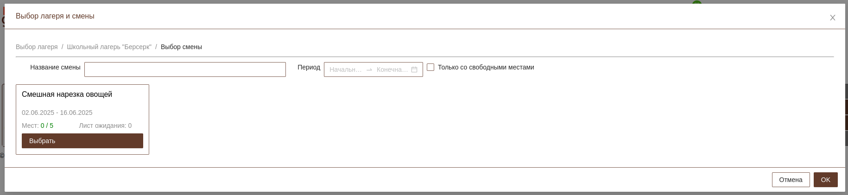Open "Школьный лагерь Берсерк" breadcrumb link
Image resolution: width=848 pixels, height=195 pixels.
click(109, 47)
